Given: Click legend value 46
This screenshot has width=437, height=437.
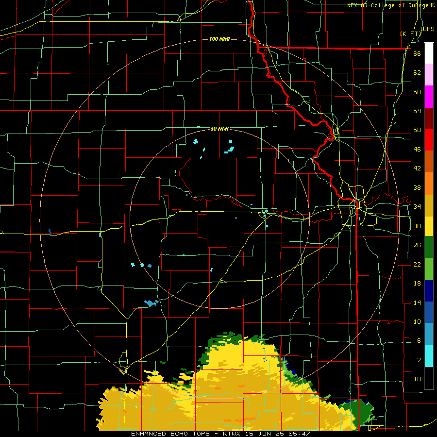Looking at the screenshot, I should point(417,150).
